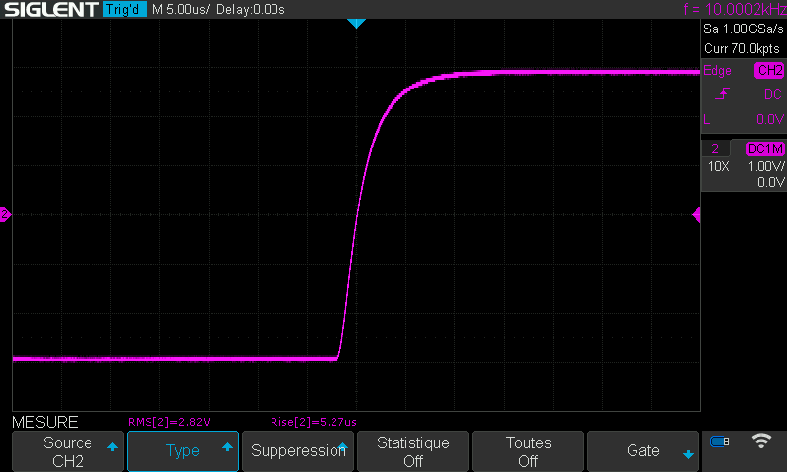Click the MESURE menu title
Image resolution: width=787 pixels, height=472 pixels.
click(x=44, y=422)
